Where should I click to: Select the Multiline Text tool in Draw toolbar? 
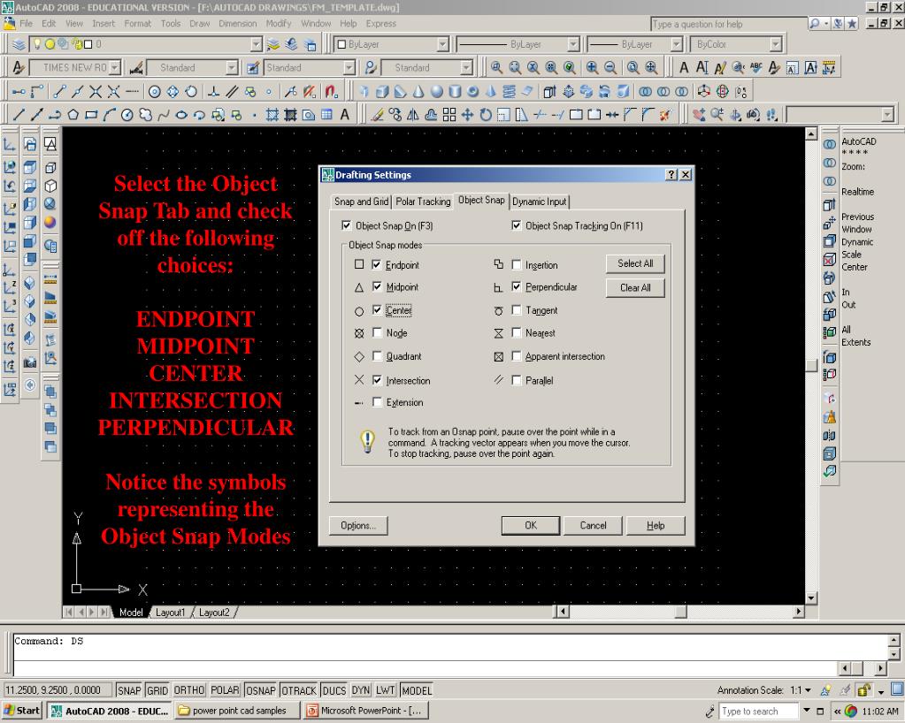pyautogui.click(x=344, y=115)
